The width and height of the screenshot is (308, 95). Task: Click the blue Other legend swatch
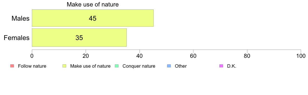click(x=169, y=66)
